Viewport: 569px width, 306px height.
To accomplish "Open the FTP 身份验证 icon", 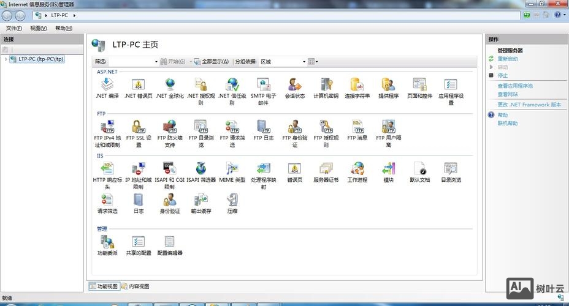I will click(x=295, y=133).
